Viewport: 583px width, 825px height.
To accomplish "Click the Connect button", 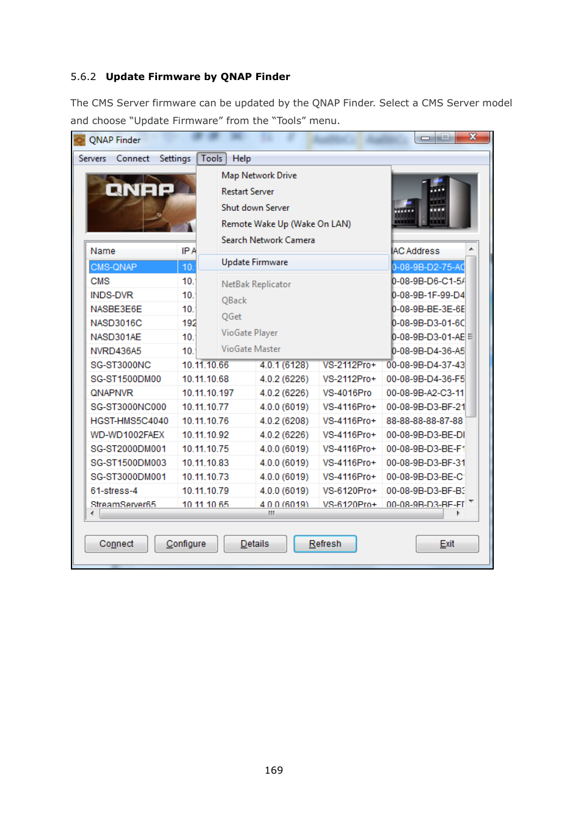I will click(x=116, y=544).
